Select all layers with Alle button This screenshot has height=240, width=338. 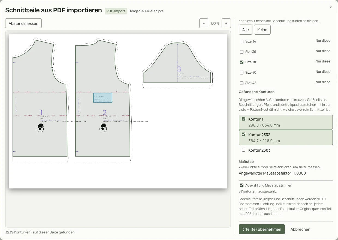click(246, 30)
